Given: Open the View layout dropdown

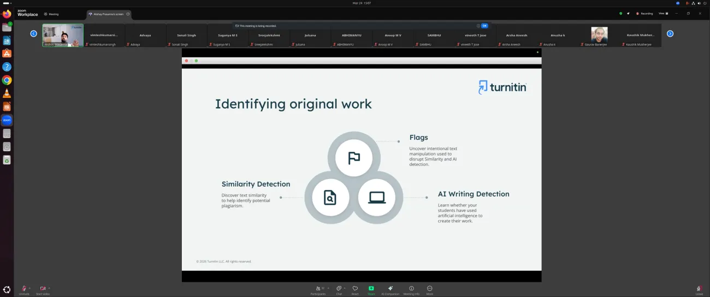Looking at the screenshot, I should pos(662,14).
